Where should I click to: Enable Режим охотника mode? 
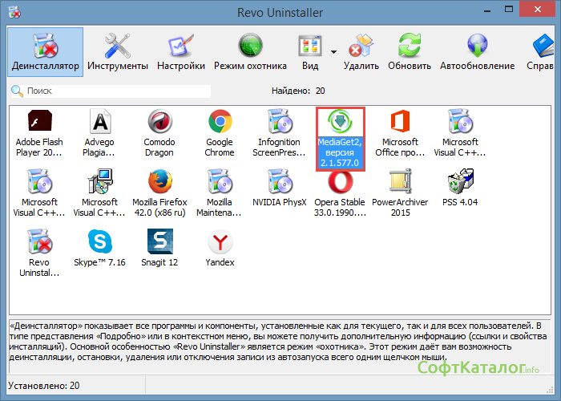click(x=250, y=51)
